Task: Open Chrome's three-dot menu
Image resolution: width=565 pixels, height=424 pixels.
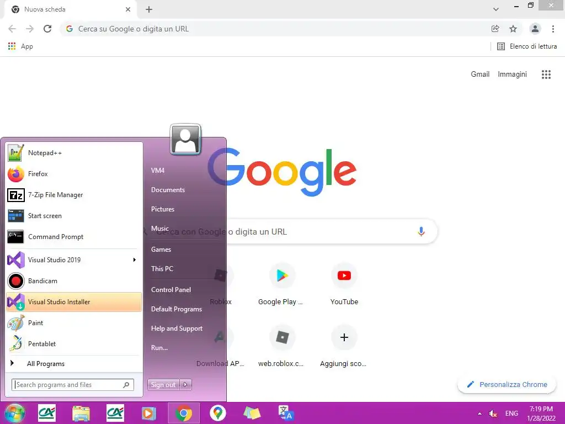Action: [x=553, y=29]
